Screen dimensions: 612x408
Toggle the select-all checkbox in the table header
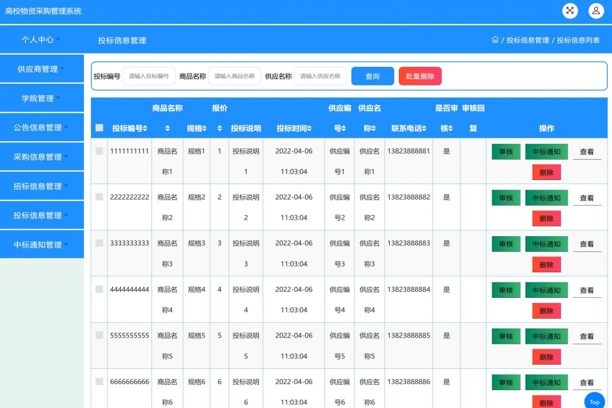coord(99,128)
